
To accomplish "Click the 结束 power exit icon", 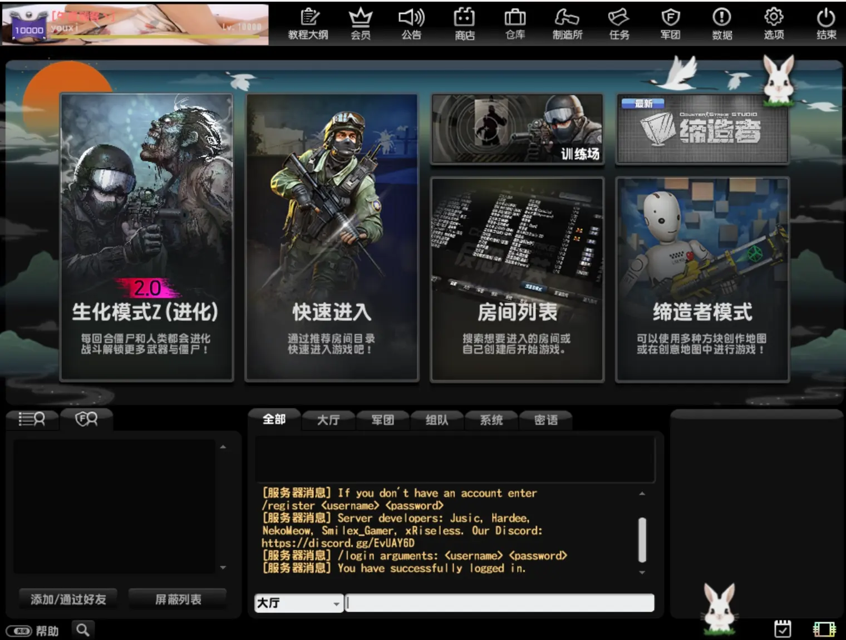I will [x=826, y=24].
